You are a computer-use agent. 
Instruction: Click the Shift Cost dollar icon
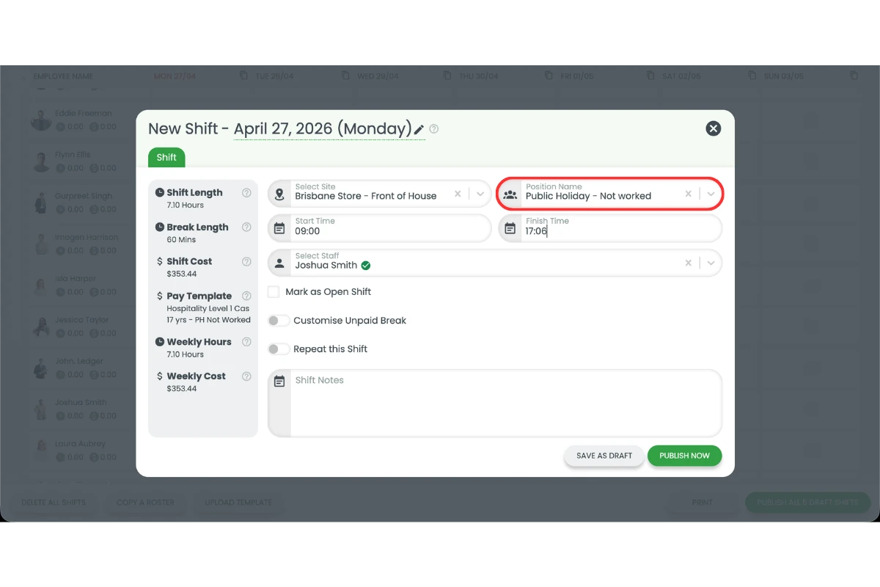pyautogui.click(x=160, y=261)
